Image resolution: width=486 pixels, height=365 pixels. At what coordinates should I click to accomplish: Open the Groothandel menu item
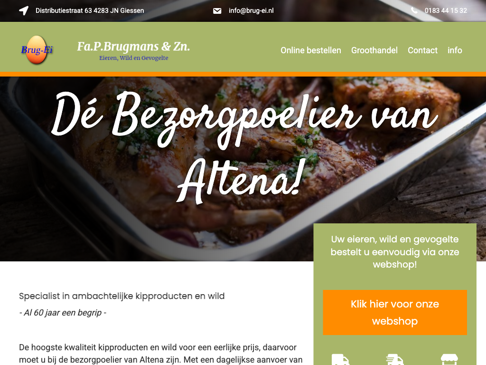coord(374,50)
